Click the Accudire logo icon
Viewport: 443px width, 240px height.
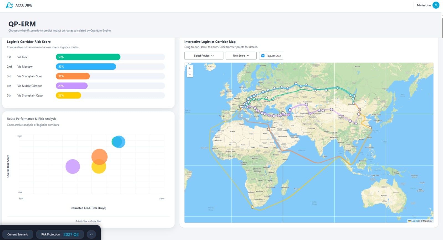[9, 5]
